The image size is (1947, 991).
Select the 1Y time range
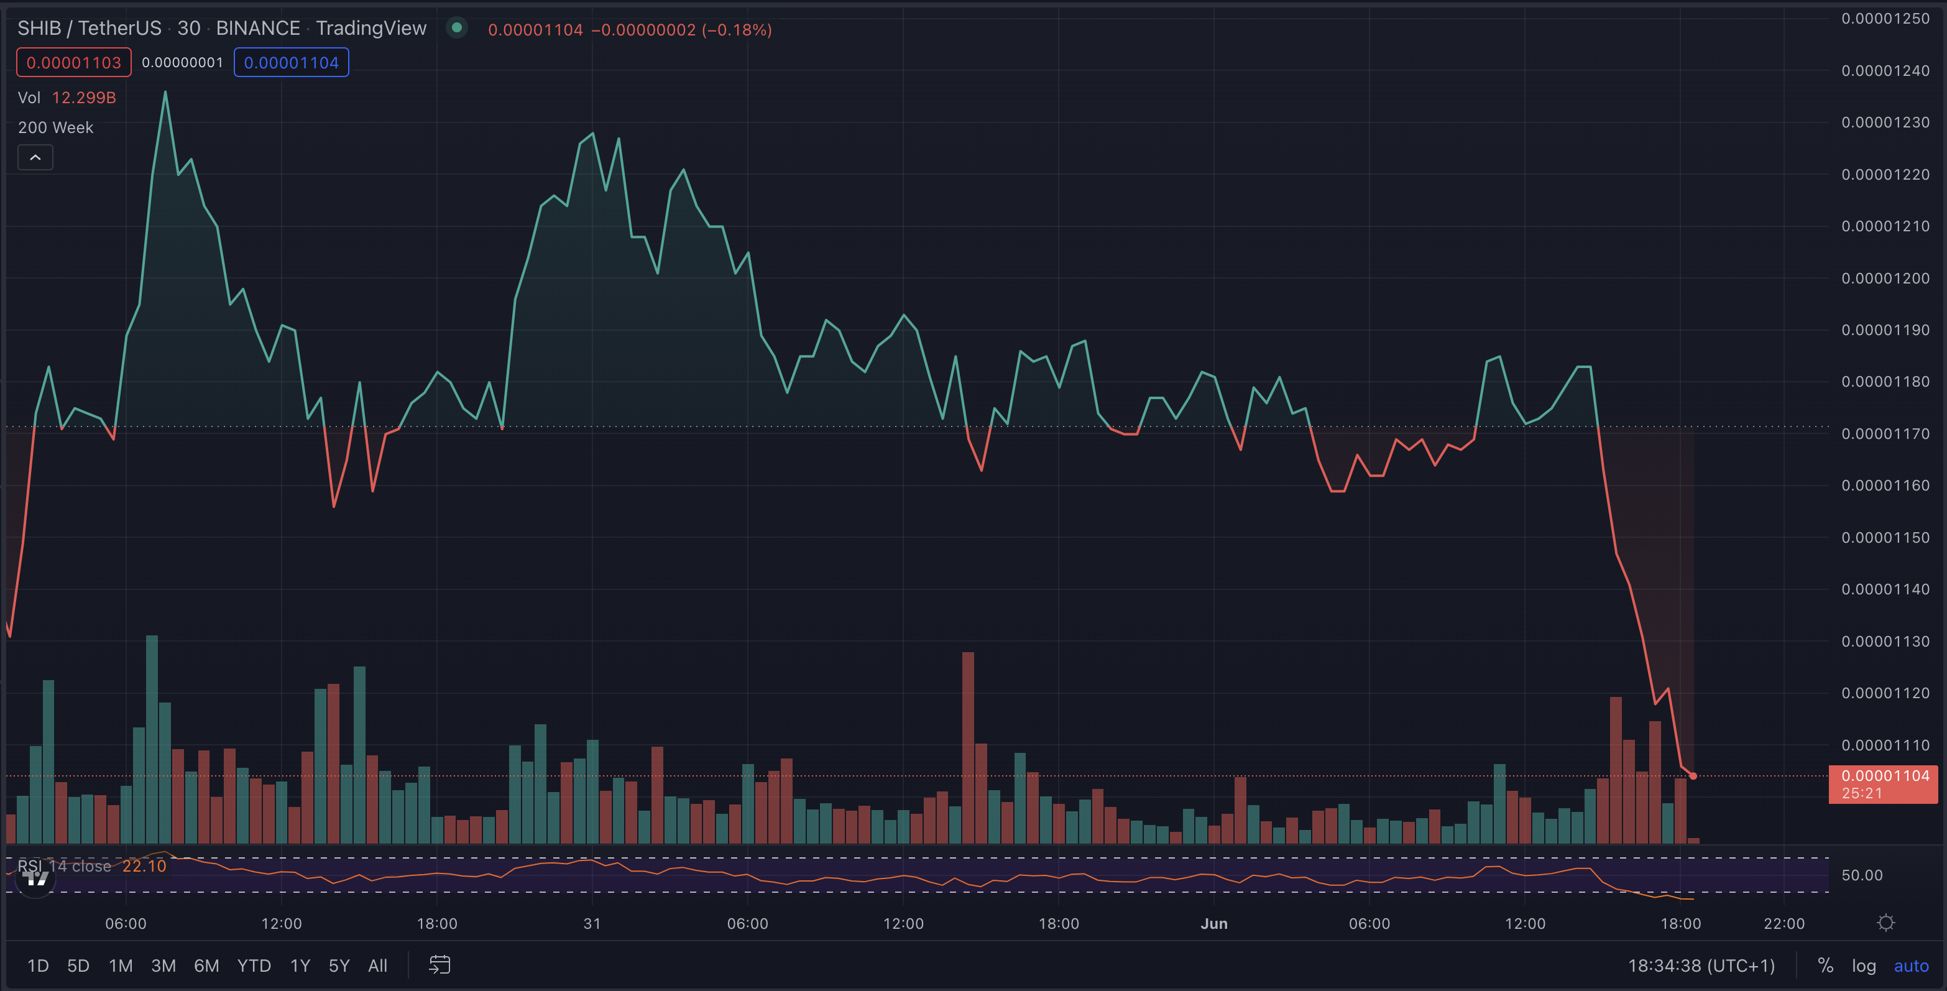300,966
